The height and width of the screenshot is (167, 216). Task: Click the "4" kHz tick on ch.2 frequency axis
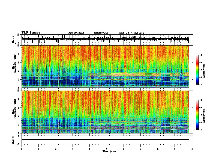pyautogui.click(x=19, y=116)
